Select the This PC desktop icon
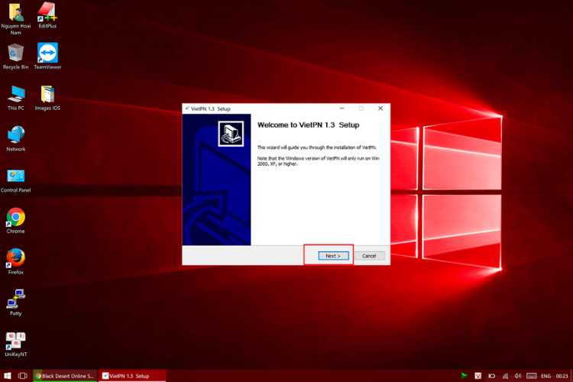573x382 pixels. point(16,98)
